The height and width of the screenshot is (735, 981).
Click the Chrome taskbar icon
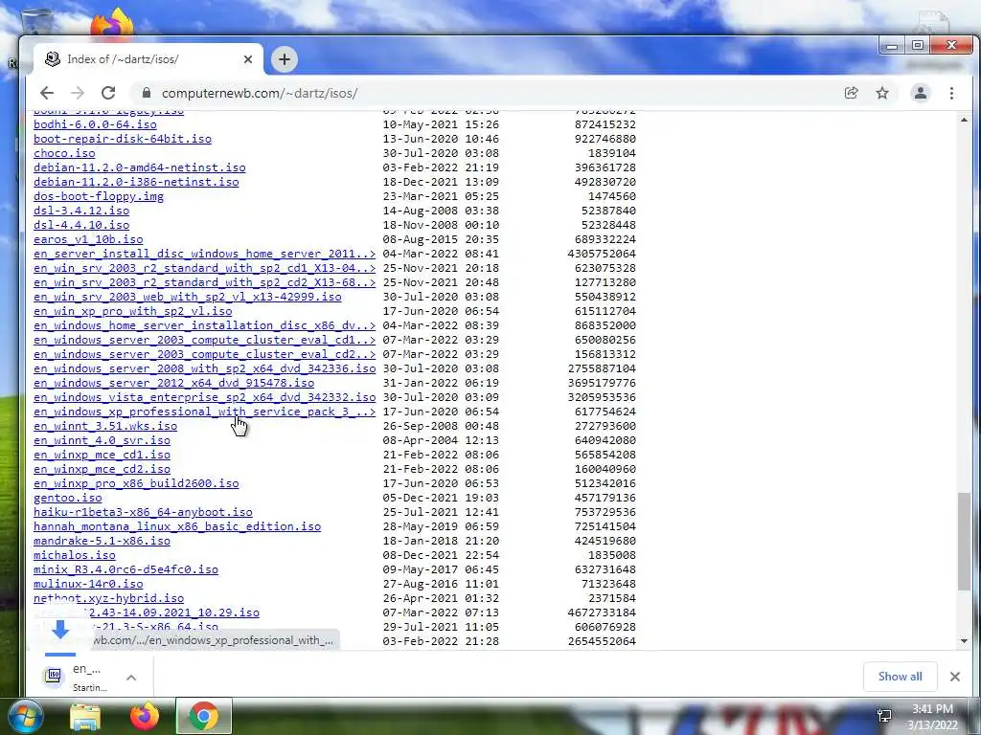point(203,717)
